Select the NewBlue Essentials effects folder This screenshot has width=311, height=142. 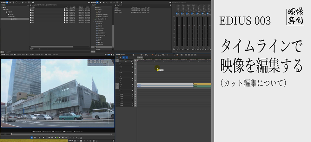103,15
